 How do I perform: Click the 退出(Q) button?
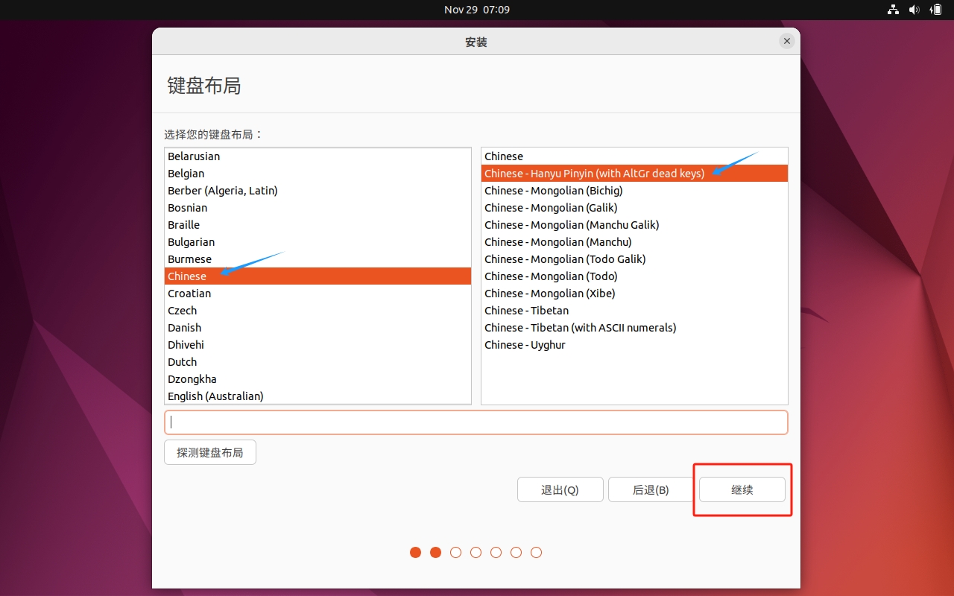(x=560, y=489)
